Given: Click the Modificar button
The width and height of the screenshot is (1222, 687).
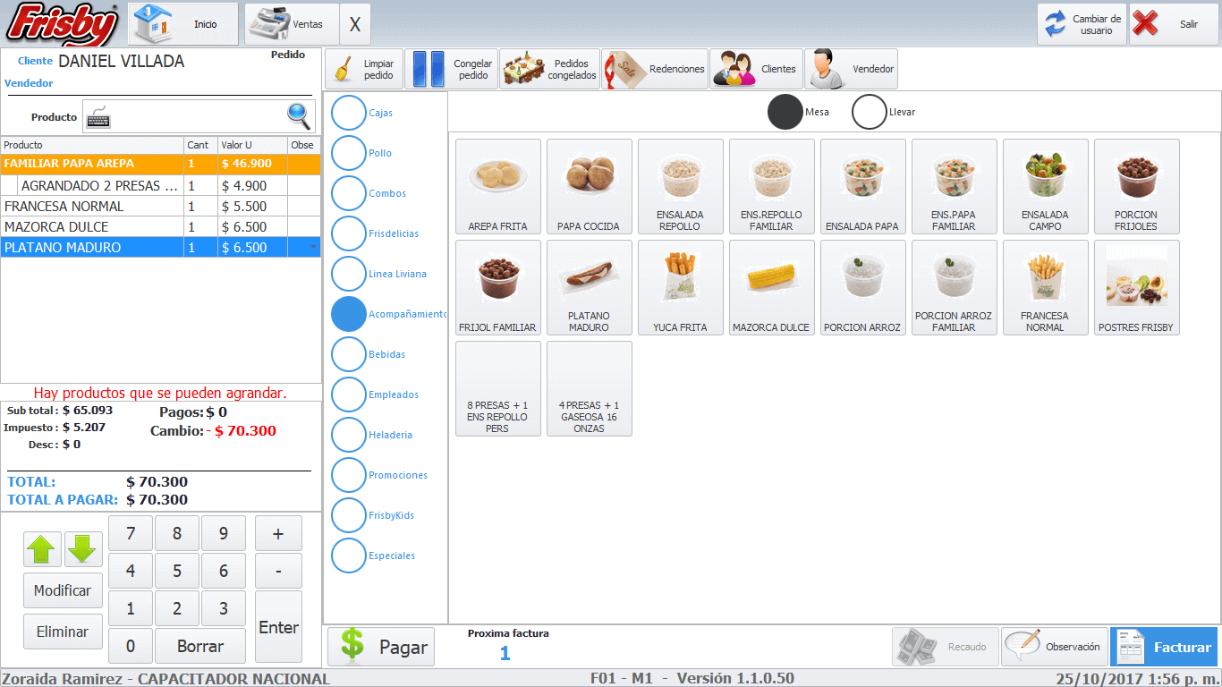Looking at the screenshot, I should point(63,590).
